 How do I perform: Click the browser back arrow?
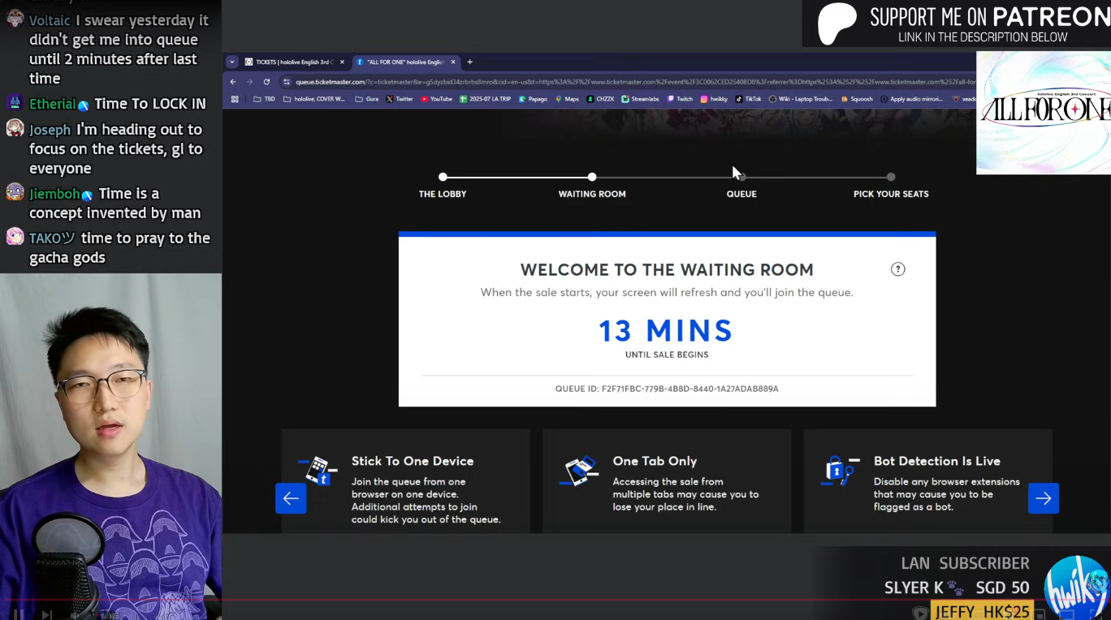[233, 82]
